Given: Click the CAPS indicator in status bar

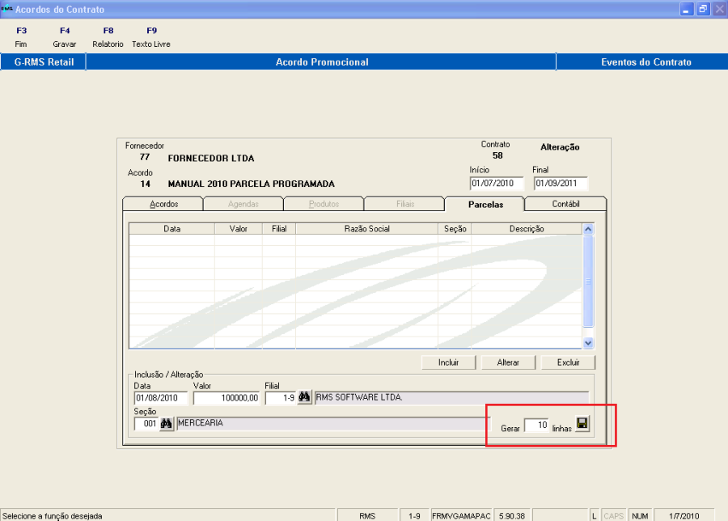Looking at the screenshot, I should pos(613,516).
